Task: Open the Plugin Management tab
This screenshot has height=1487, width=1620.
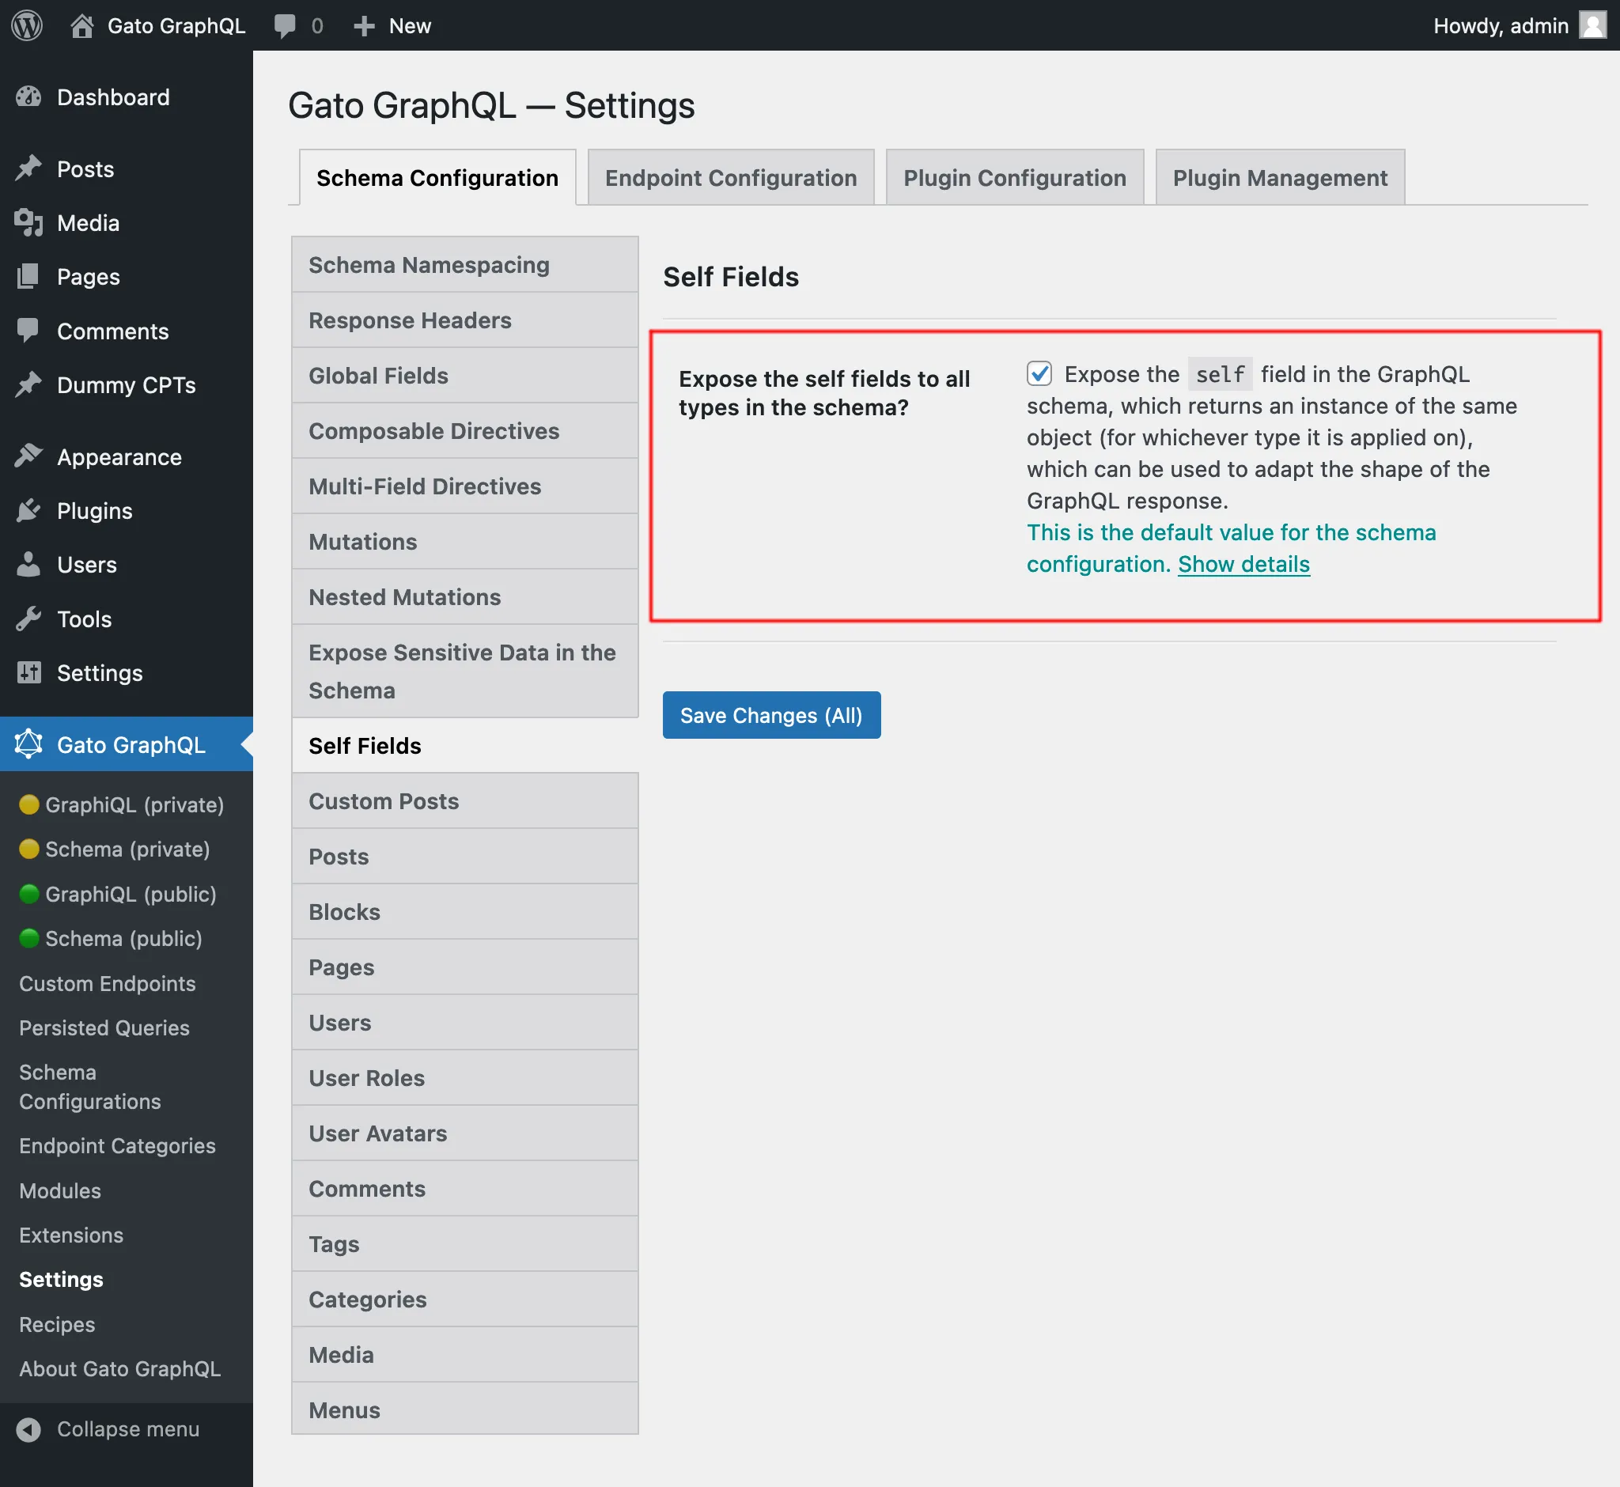Action: coord(1280,178)
